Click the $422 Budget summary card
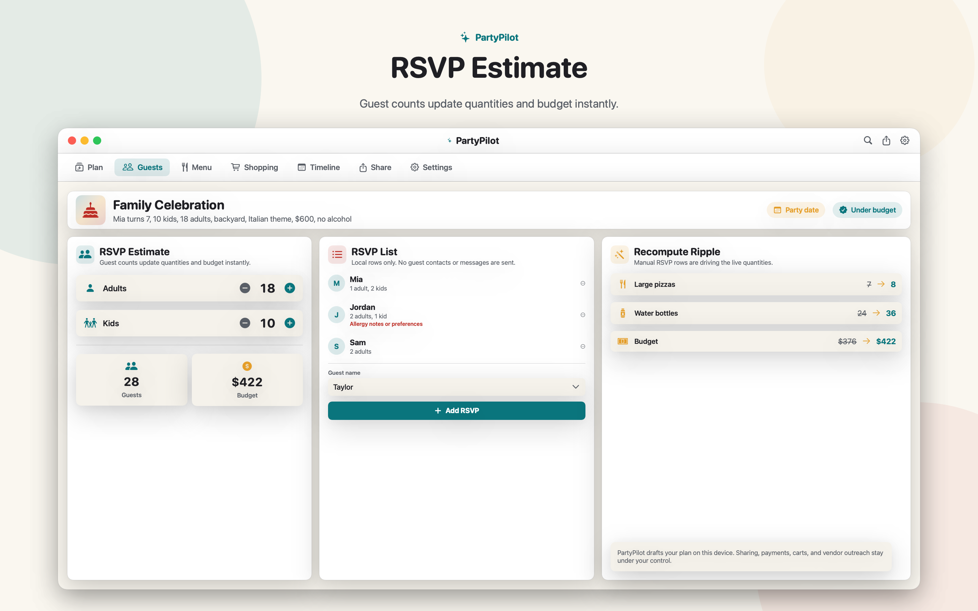978x611 pixels. 247,380
